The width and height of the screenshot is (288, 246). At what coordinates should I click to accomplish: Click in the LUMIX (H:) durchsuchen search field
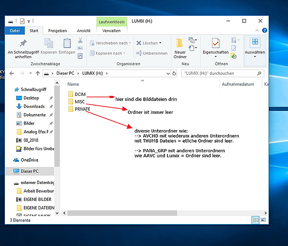[x=219, y=74]
